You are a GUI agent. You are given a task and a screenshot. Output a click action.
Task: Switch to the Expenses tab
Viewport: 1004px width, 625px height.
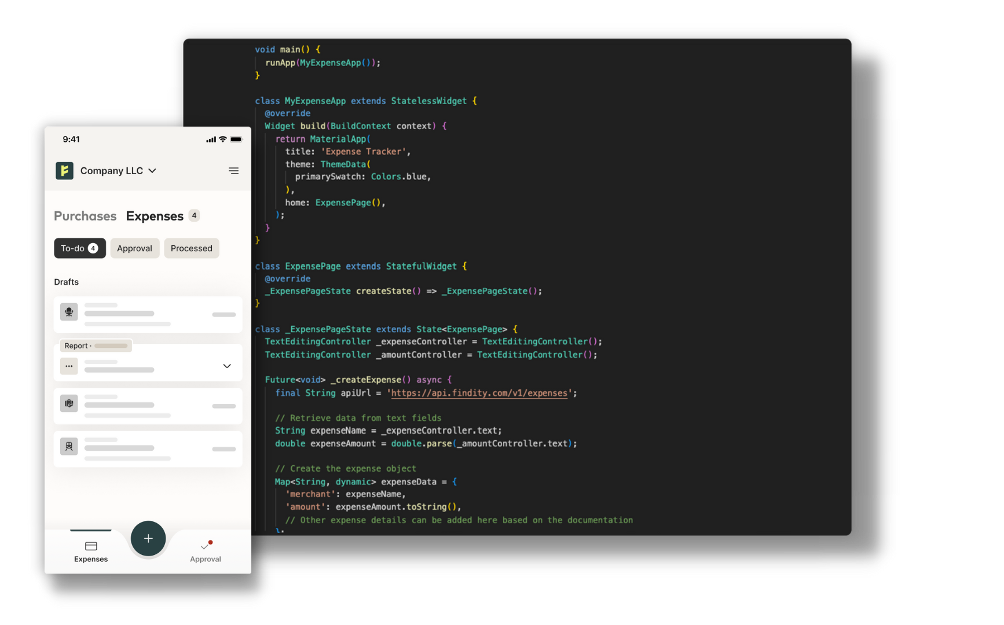coord(155,216)
